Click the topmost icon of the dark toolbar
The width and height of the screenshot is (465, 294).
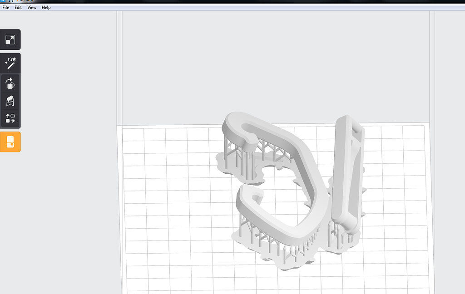(x=10, y=39)
